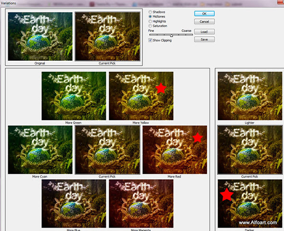The height and width of the screenshot is (231, 284).
Task: Select the Shadows radio button
Action: click(x=150, y=12)
